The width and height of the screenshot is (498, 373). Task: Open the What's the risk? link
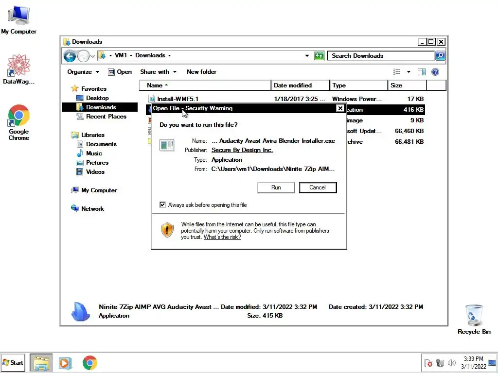pos(222,237)
